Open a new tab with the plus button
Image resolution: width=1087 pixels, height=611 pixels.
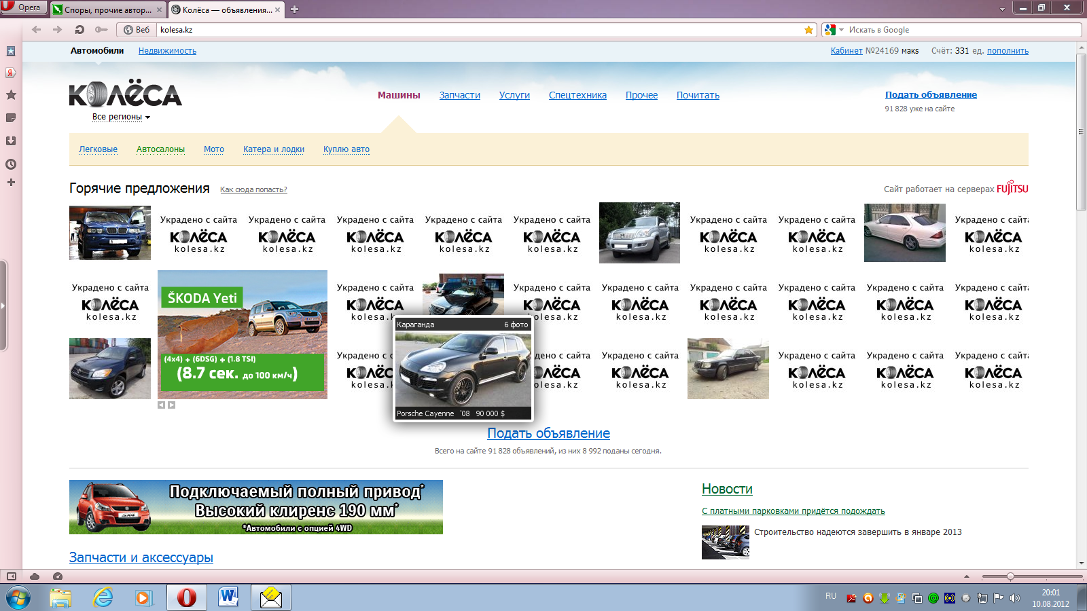[x=294, y=10]
